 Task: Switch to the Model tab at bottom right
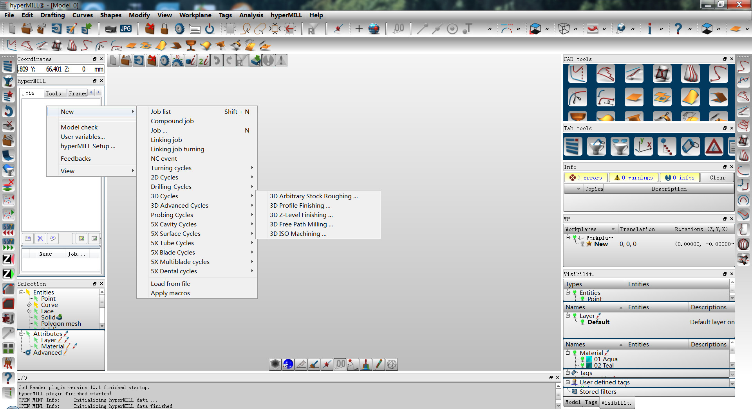[x=573, y=402]
